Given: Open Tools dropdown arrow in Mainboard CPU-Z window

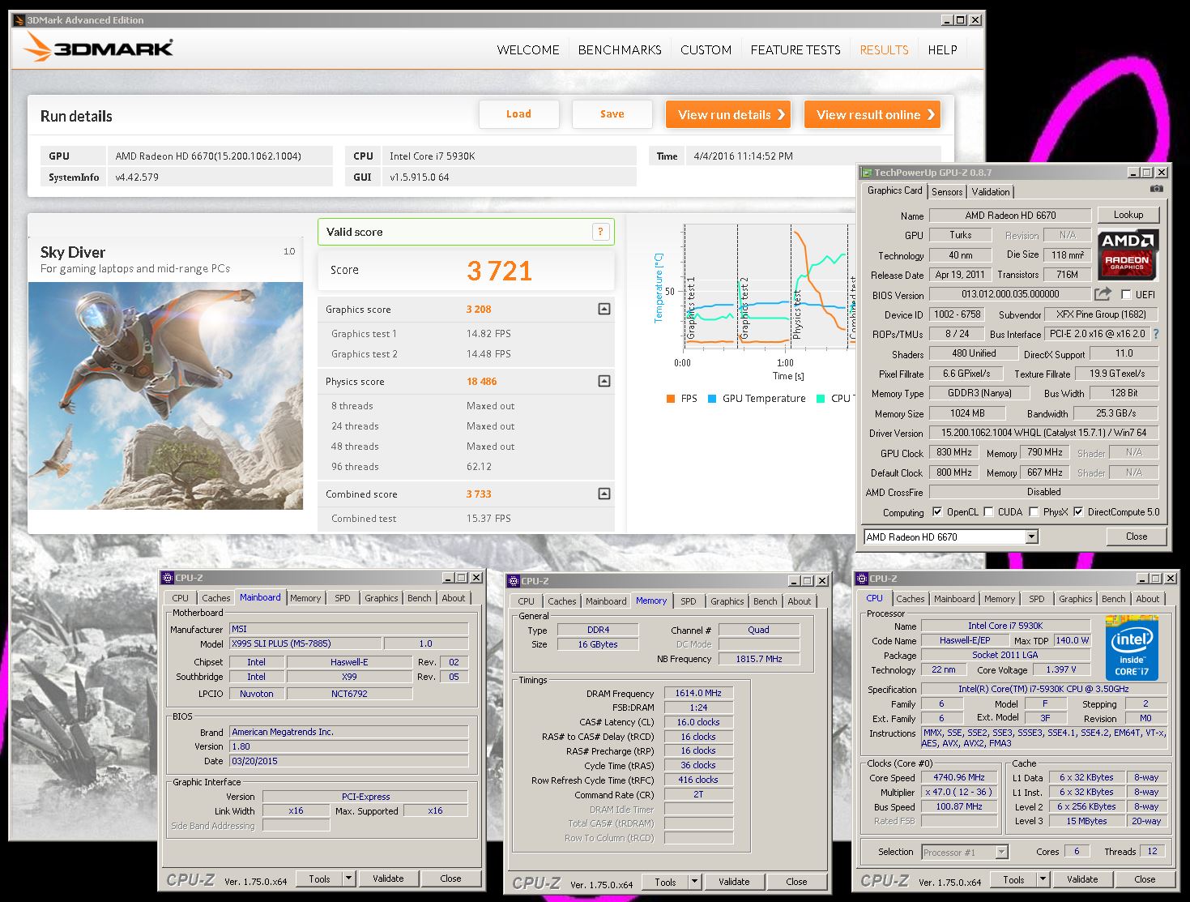Looking at the screenshot, I should pyautogui.click(x=348, y=878).
